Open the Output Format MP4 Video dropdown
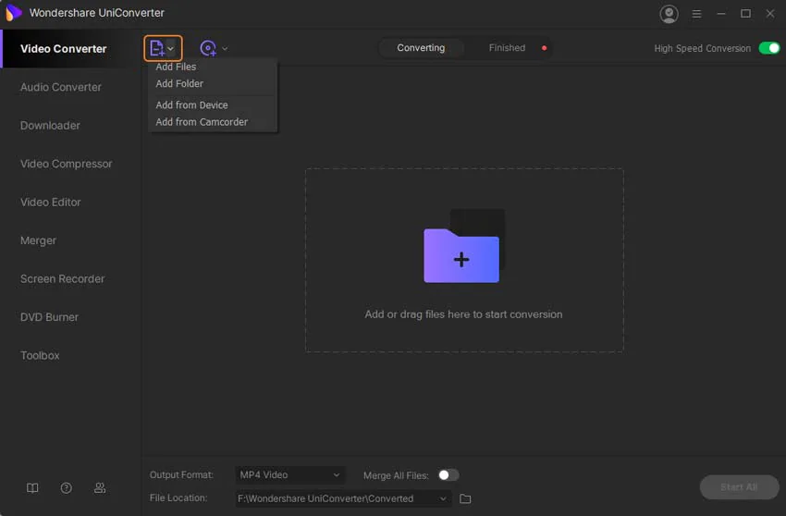The height and width of the screenshot is (516, 786). coord(289,475)
